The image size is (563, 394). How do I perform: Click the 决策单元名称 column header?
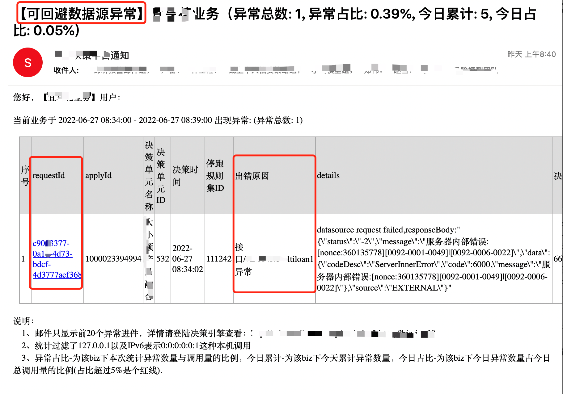(149, 176)
